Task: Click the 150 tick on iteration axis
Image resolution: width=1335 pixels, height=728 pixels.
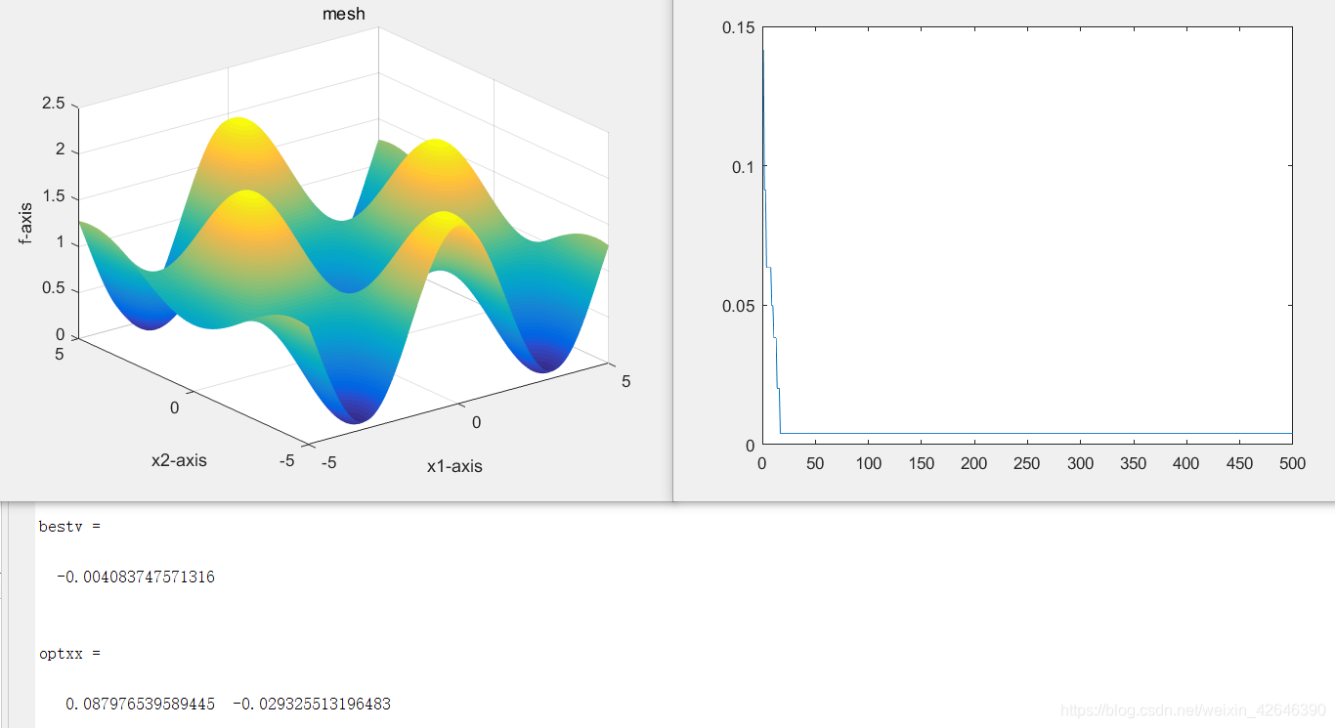Action: (921, 464)
